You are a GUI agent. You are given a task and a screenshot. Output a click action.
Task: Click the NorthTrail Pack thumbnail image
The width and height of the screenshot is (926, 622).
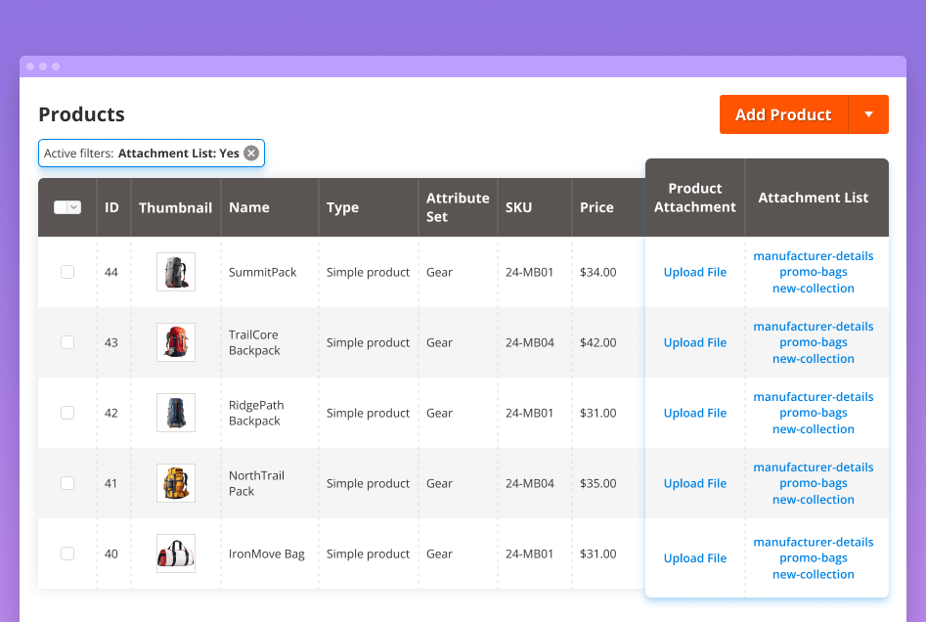pos(176,483)
